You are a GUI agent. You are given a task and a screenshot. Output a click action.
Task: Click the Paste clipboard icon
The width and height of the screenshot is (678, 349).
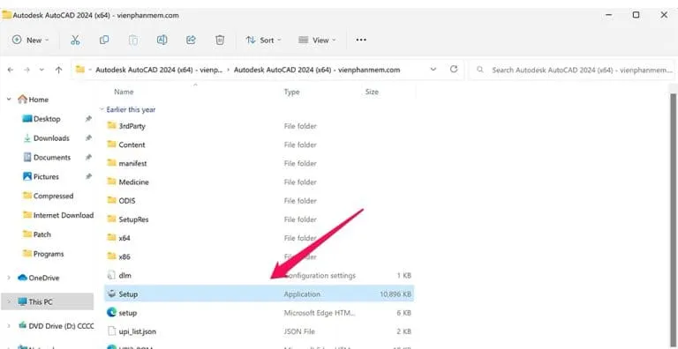point(133,41)
